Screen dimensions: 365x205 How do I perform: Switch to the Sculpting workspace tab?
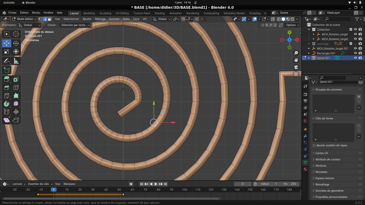[x=105, y=13]
